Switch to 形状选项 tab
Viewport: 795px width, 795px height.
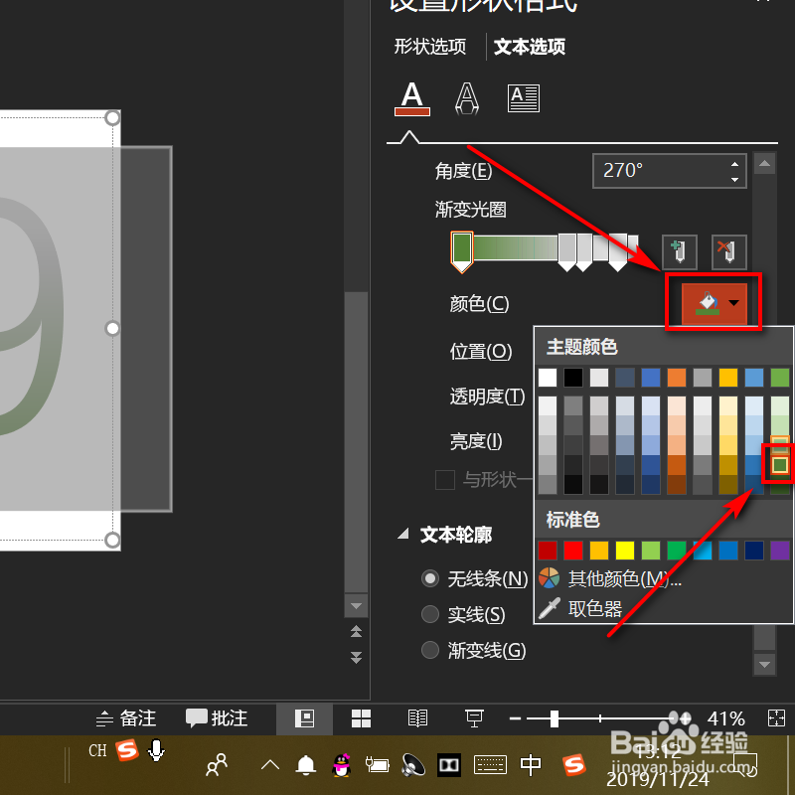[x=430, y=47]
